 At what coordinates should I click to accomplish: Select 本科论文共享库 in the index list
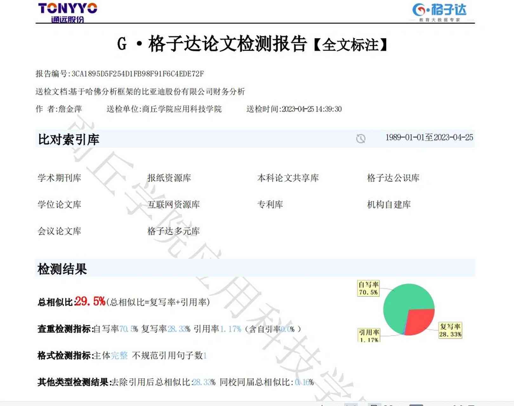click(288, 178)
